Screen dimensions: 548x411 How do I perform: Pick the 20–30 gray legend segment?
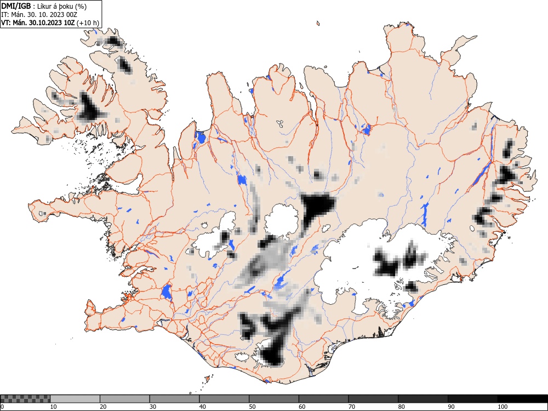click(125, 399)
